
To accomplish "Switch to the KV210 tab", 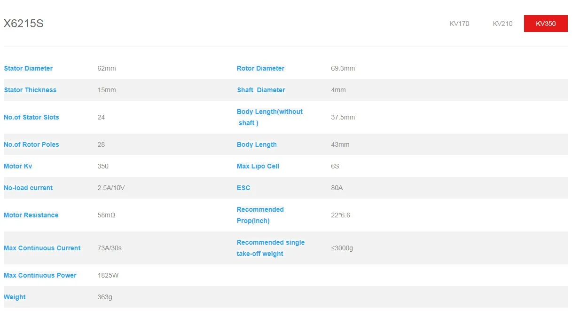I will [x=502, y=24].
